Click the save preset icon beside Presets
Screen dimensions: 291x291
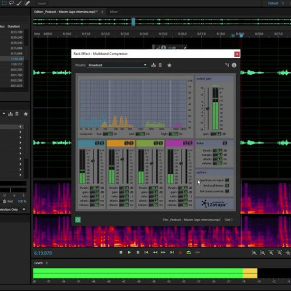[154, 65]
